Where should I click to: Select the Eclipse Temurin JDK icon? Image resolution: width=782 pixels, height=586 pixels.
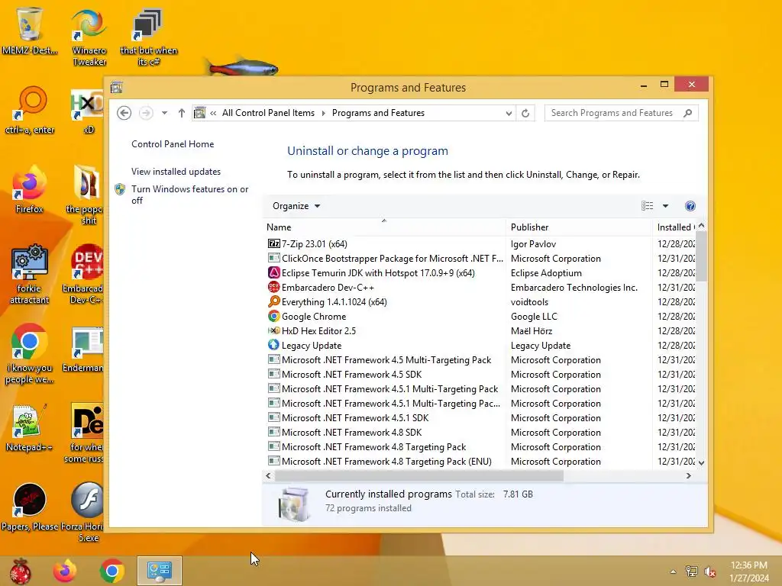coord(273,272)
